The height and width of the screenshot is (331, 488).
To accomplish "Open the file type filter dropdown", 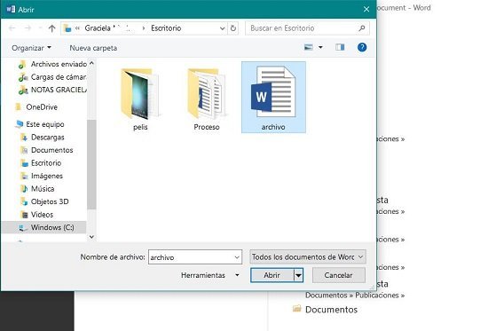I will tap(308, 256).
